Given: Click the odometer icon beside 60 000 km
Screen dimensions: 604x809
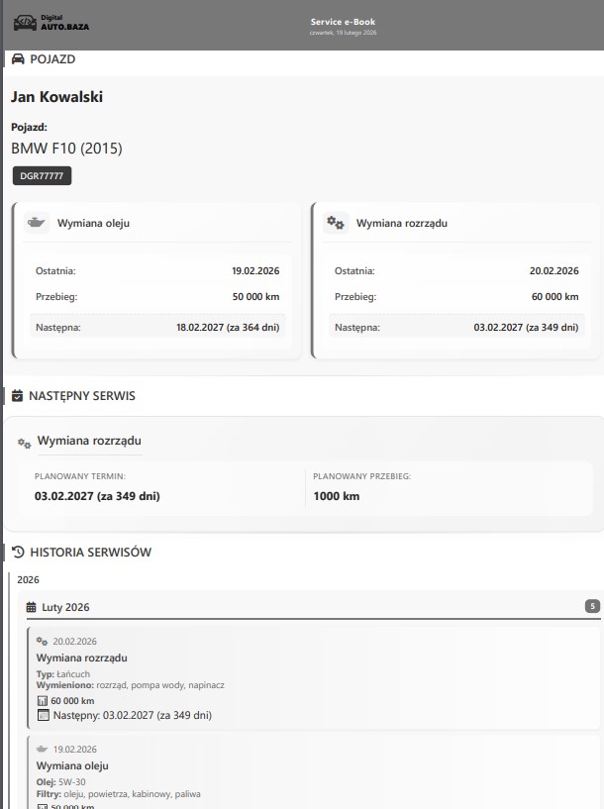Looking at the screenshot, I should coord(42,701).
